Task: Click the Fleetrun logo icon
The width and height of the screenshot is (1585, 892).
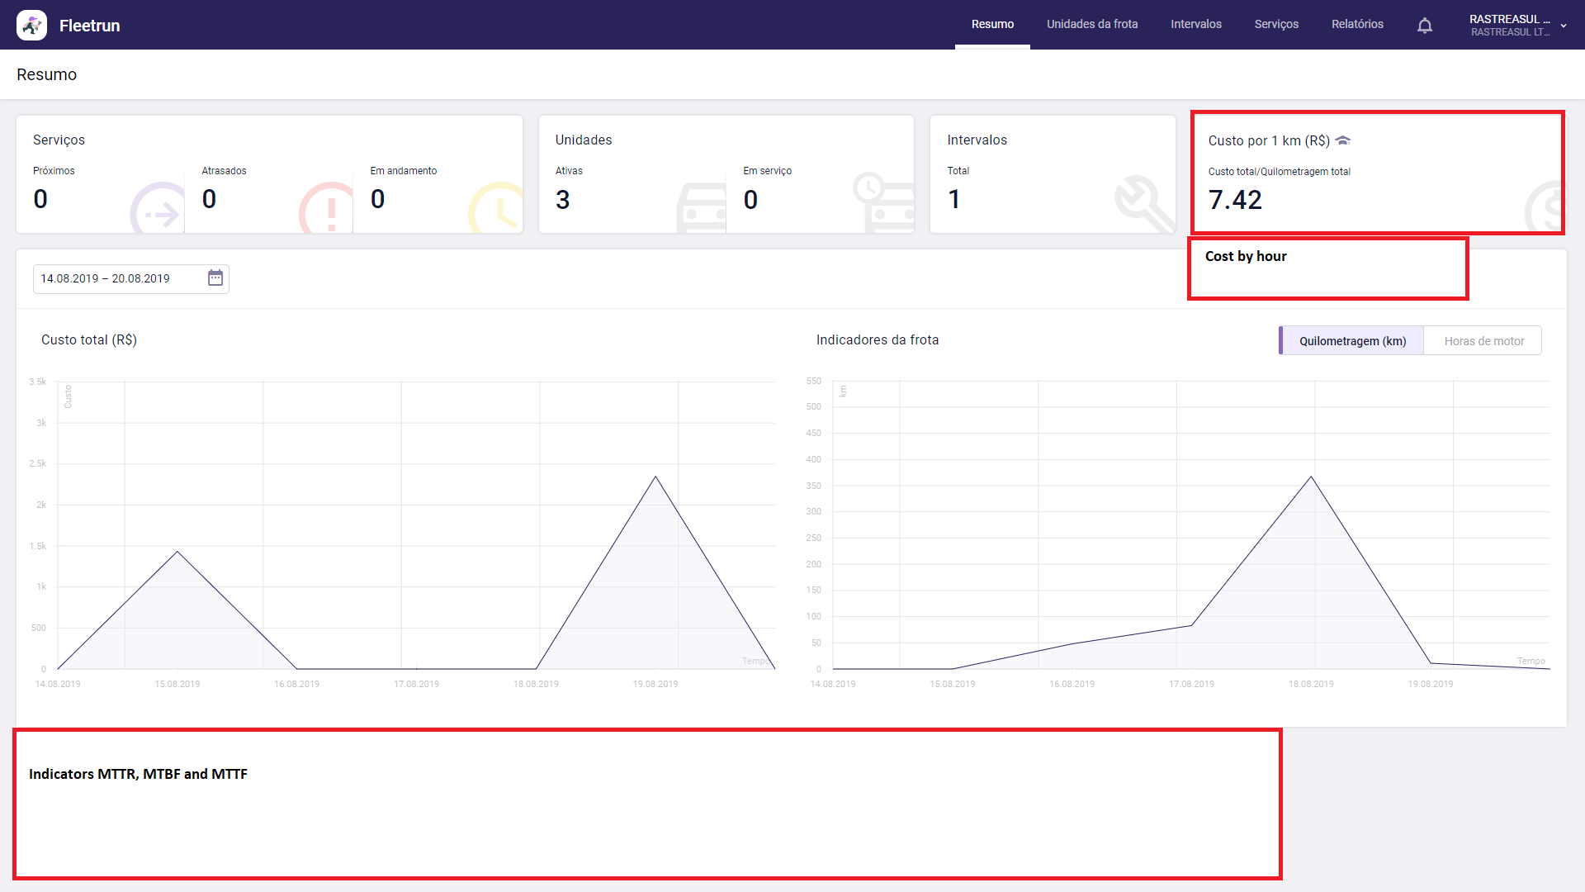Action: (31, 25)
